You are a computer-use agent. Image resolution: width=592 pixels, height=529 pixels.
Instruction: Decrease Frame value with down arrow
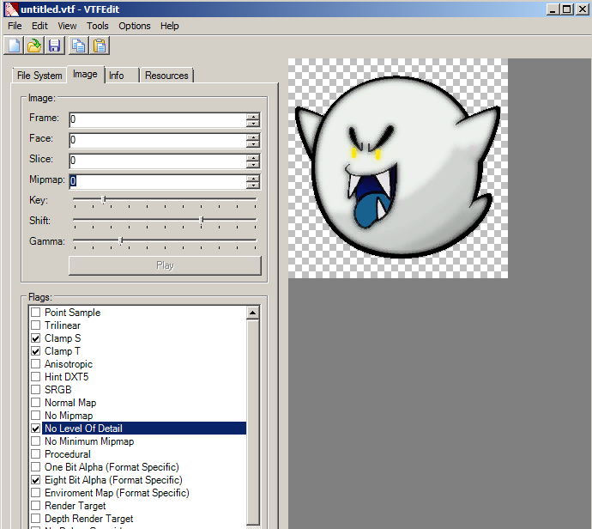pyautogui.click(x=253, y=123)
